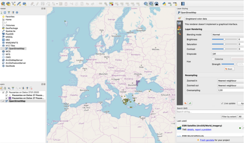Image resolution: width=245 pixels, height=143 pixels.
Task: Click the Redo arrow in toolbar
Action: tap(93, 4)
